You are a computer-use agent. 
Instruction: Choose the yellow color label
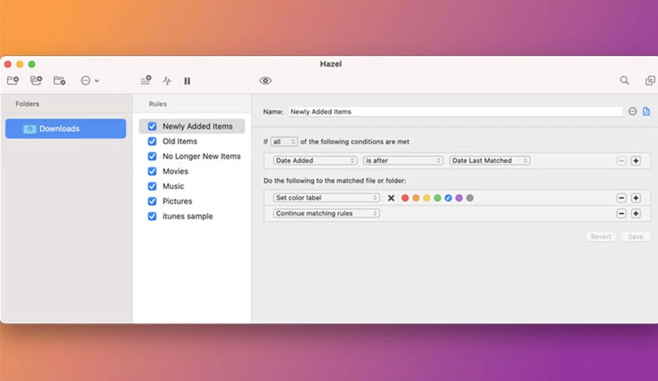tap(427, 198)
